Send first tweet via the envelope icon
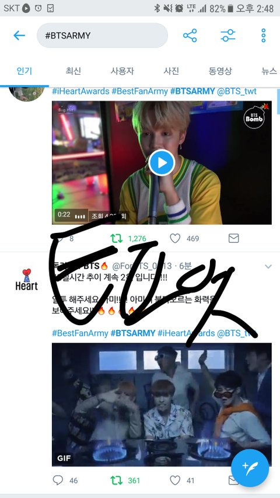Viewport: 280px width, 498px height. (234, 238)
